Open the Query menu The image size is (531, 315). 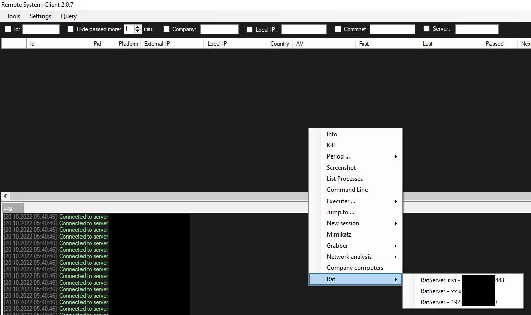point(69,16)
